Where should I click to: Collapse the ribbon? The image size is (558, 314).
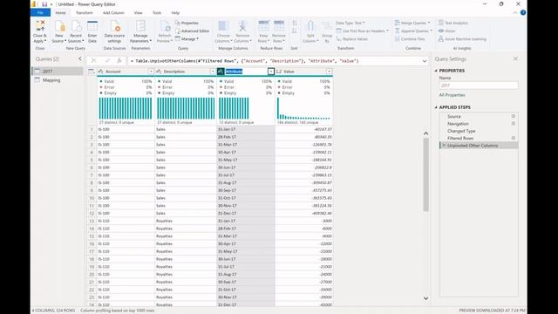514,13
